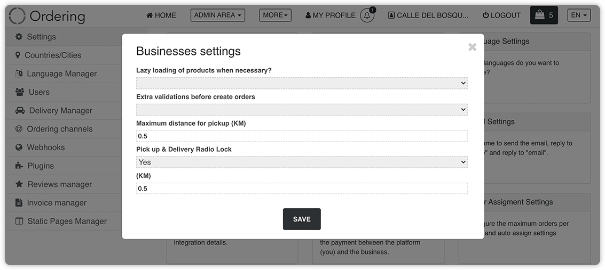Go to the HOME link
605x270 pixels.
click(161, 15)
